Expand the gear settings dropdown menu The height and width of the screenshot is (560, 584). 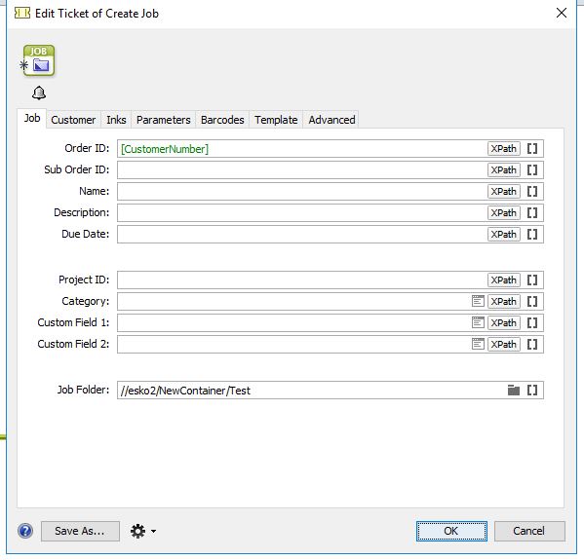[143, 531]
